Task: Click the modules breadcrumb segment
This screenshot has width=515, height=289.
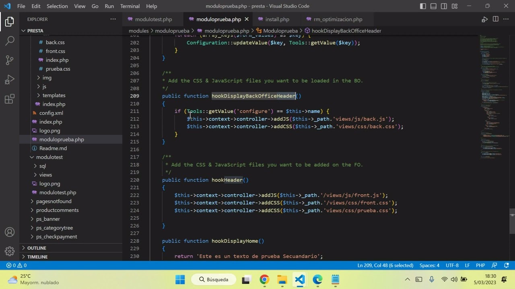Action: (x=139, y=31)
